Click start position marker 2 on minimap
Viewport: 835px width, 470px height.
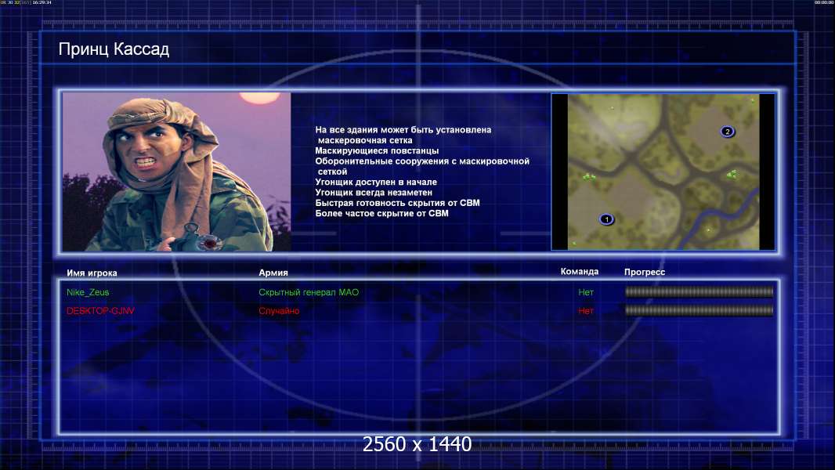[728, 132]
